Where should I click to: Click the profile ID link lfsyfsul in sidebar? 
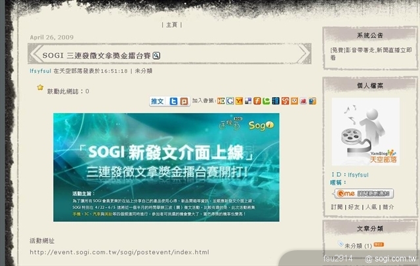pos(358,175)
